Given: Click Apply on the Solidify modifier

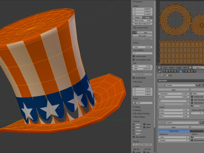Looking at the screenshot, I should click(174, 90).
